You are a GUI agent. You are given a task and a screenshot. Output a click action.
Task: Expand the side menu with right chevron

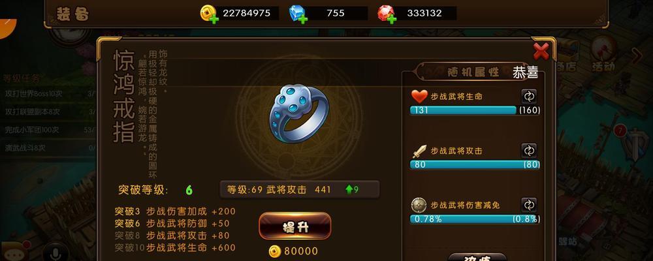click(637, 55)
